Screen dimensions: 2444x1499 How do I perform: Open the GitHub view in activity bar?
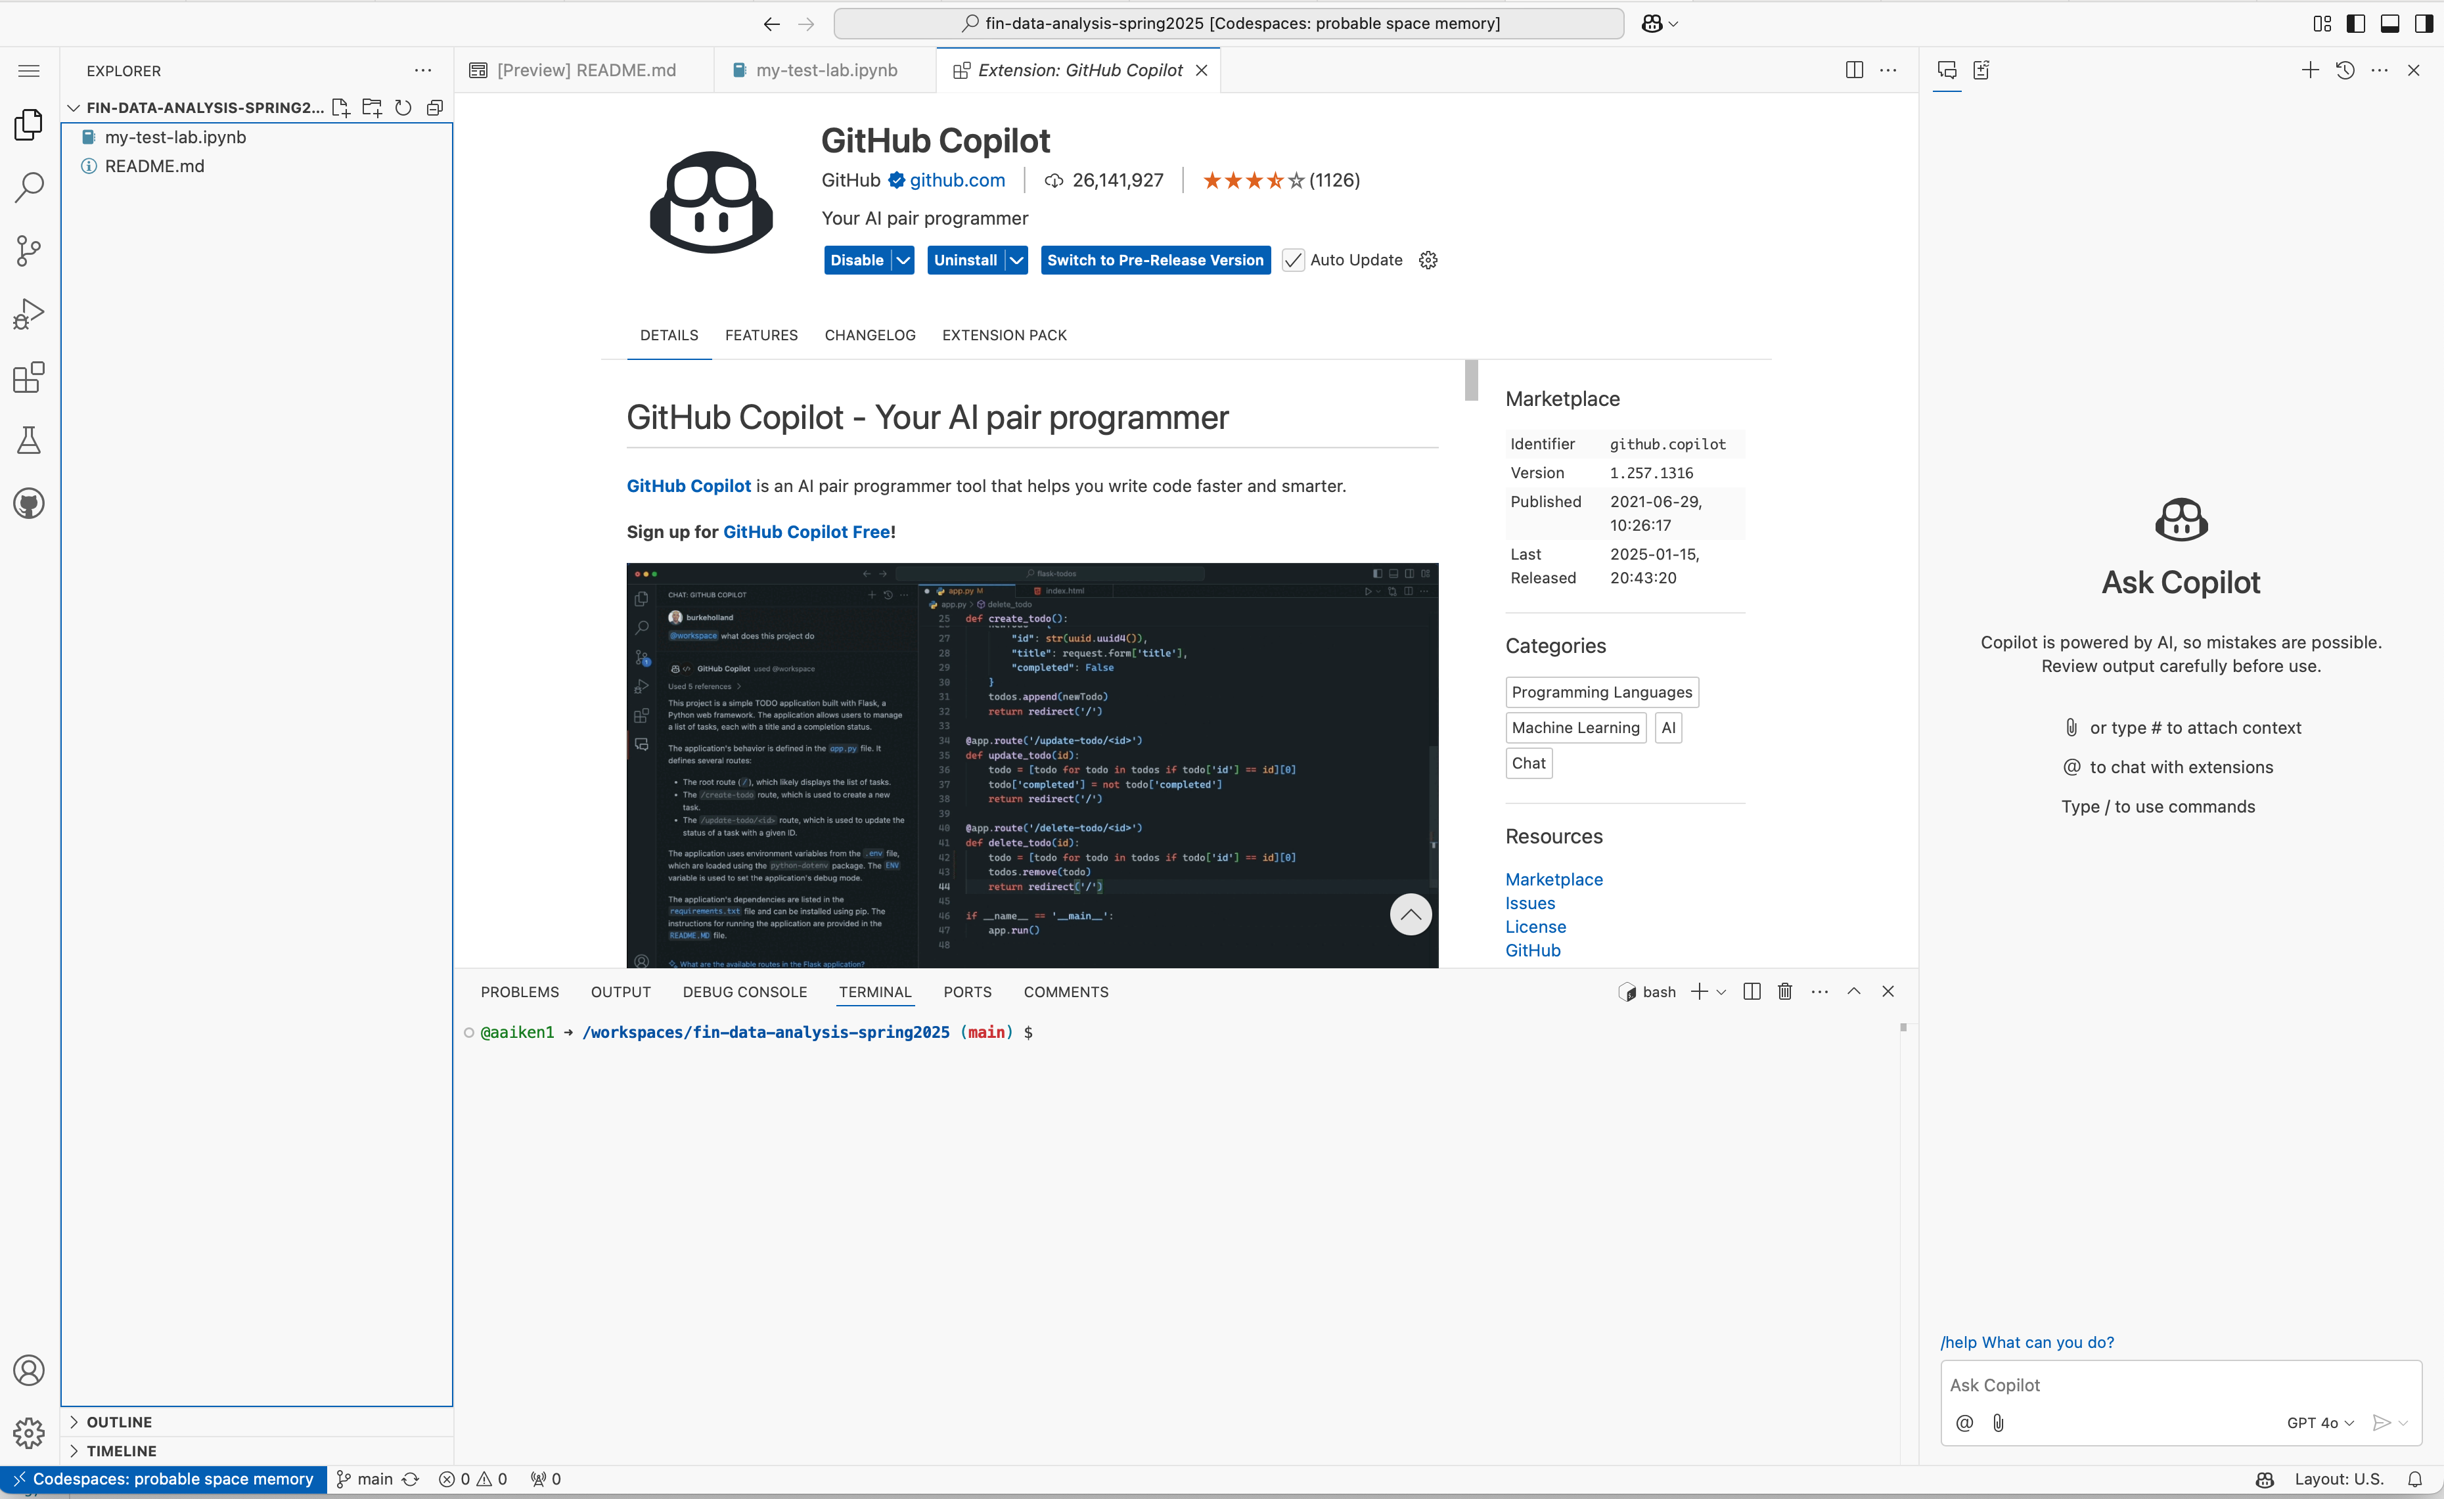29,504
